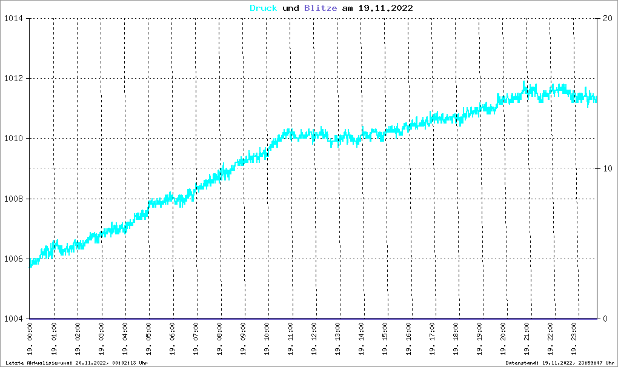Click time label '19. 21:00'

click(527, 339)
